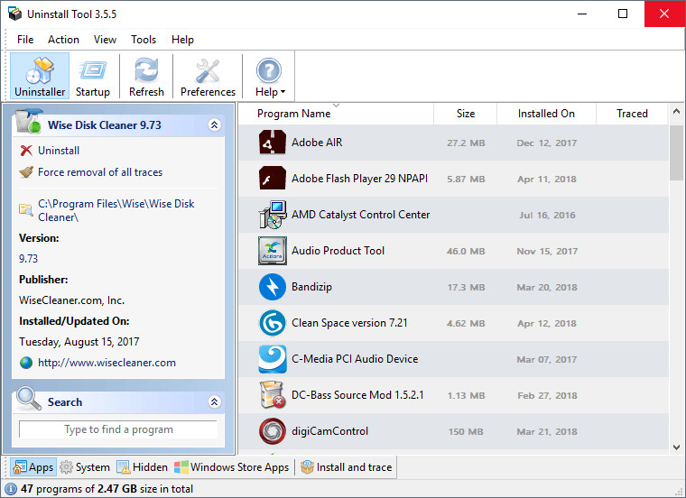Click Force removal of all traces
The width and height of the screenshot is (686, 498).
99,172
